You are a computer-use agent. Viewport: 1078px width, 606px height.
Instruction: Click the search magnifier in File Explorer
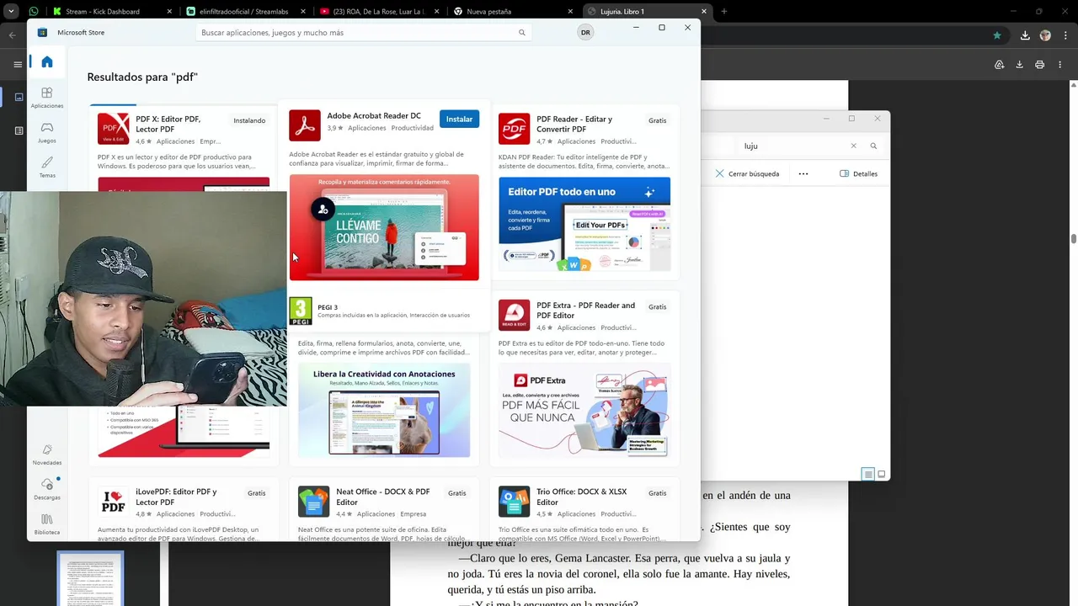pos(873,146)
